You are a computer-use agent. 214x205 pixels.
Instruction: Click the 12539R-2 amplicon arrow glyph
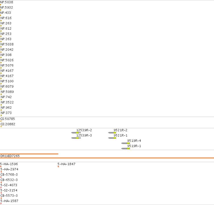(x=76, y=133)
